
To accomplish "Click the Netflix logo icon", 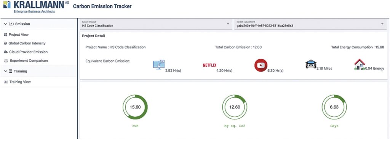I will pyautogui.click(x=210, y=65).
